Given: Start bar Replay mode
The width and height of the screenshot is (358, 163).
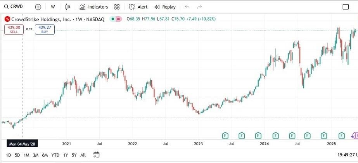Looking at the screenshot, I should tap(165, 7).
